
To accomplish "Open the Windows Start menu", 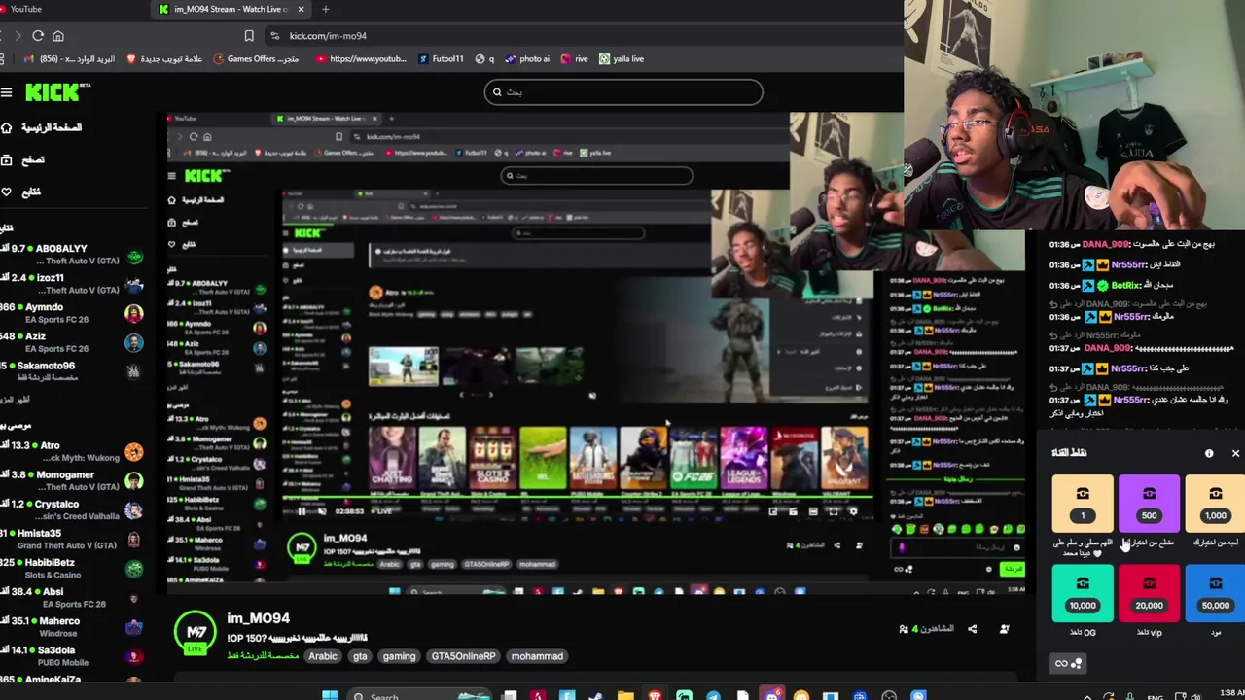I will pos(330,695).
